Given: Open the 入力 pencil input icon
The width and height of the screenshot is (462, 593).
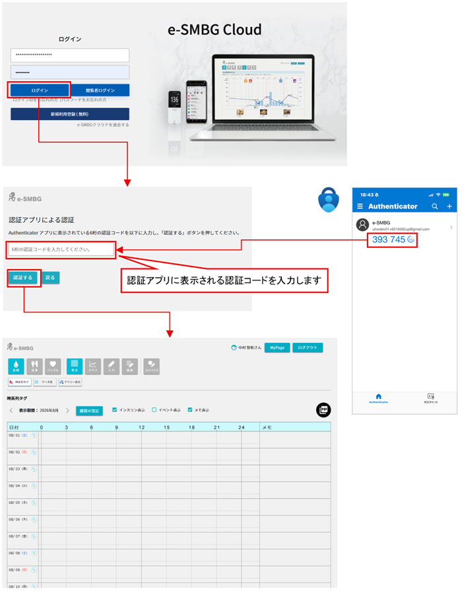Looking at the screenshot, I should (112, 366).
